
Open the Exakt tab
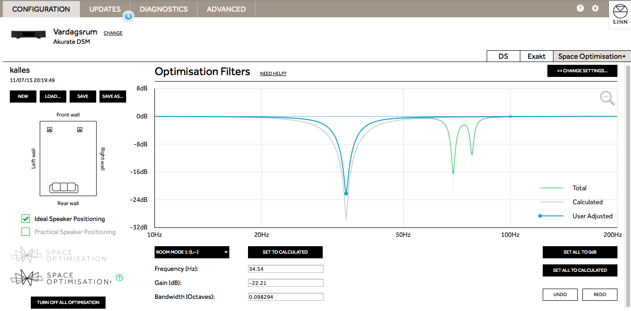(536, 56)
